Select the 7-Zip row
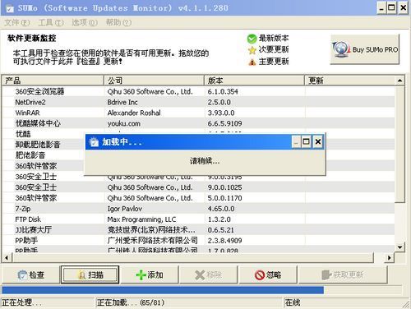Screen dimensions: 411x309 pyautogui.click(x=199, y=209)
